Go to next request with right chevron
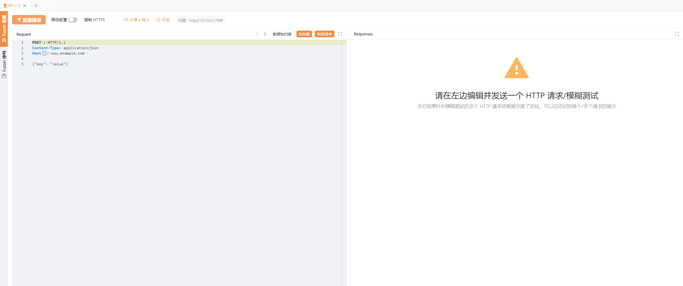This screenshot has height=286, width=683. (x=265, y=34)
